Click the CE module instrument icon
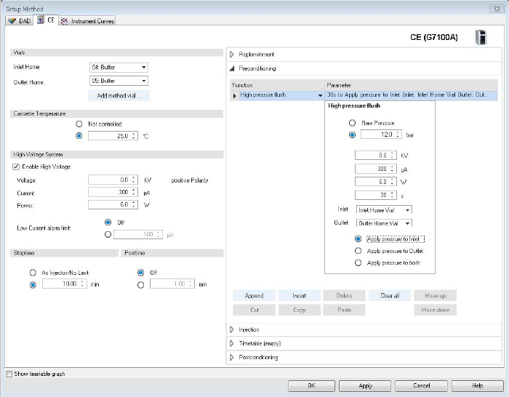Image resolution: width=509 pixels, height=397 pixels. click(x=481, y=37)
